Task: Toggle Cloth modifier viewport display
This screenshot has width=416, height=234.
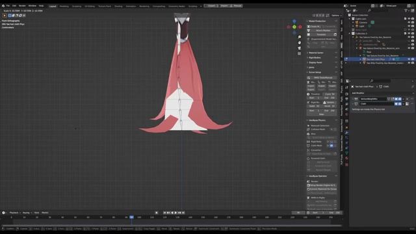Action: tap(396, 104)
